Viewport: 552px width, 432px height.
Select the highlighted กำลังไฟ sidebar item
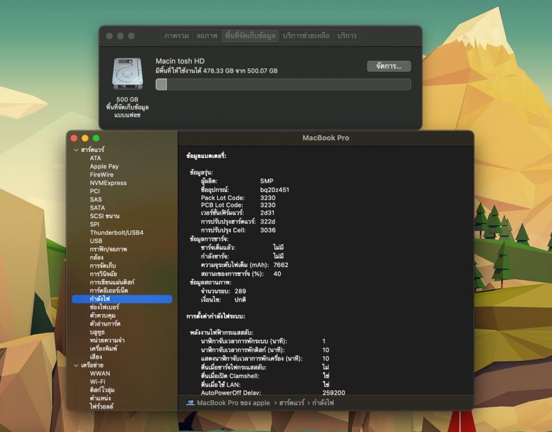click(x=122, y=299)
